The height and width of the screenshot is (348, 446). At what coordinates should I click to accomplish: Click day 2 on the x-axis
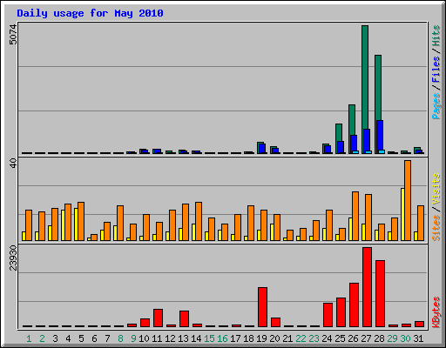coord(42,338)
